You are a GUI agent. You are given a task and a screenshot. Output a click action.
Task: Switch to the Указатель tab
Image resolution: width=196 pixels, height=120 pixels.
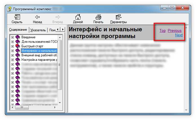38,30
